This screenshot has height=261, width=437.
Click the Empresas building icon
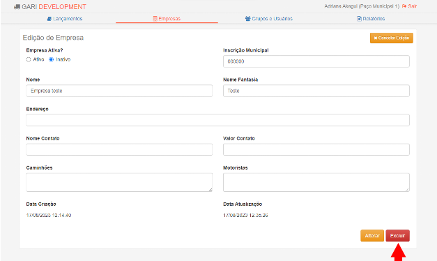(155, 19)
